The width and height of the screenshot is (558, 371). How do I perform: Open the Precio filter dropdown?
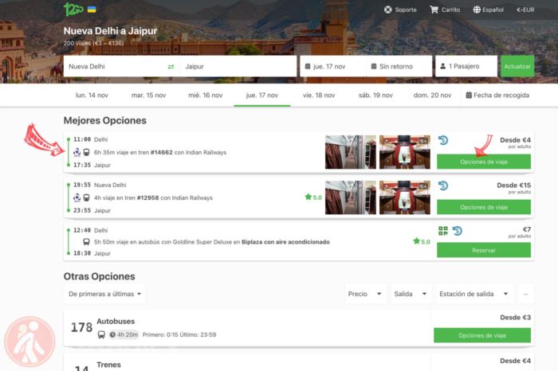pyautogui.click(x=365, y=294)
